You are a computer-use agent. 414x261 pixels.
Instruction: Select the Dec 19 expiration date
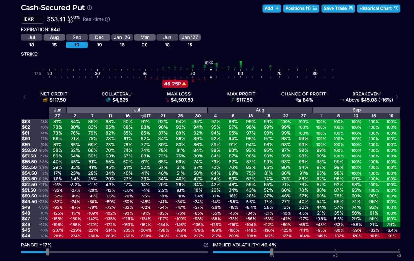click(99, 41)
